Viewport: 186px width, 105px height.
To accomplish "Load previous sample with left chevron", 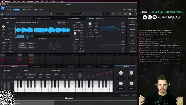I will tap(37, 22).
